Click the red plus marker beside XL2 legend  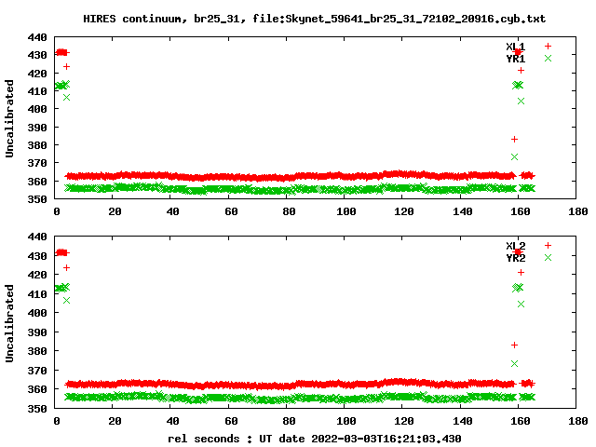click(548, 245)
